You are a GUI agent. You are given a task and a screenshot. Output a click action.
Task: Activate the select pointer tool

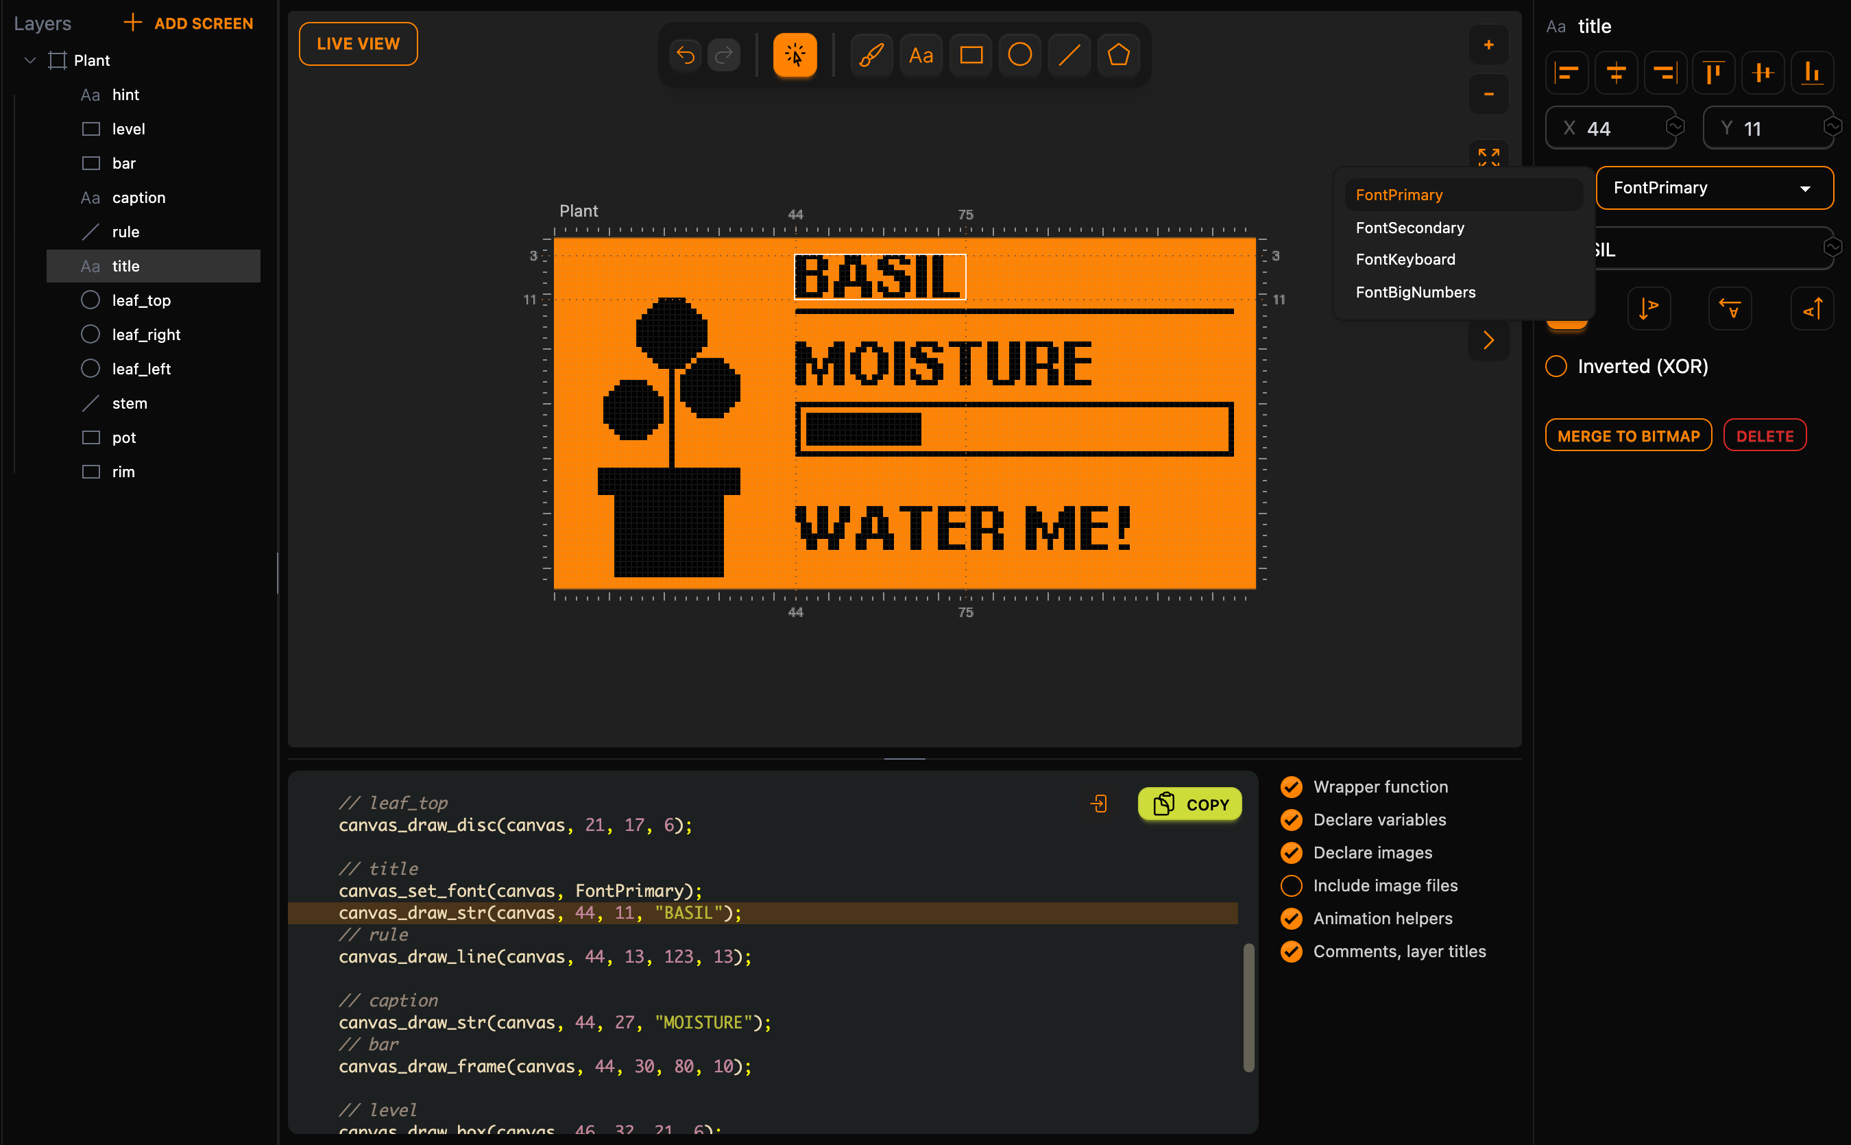[x=795, y=56]
